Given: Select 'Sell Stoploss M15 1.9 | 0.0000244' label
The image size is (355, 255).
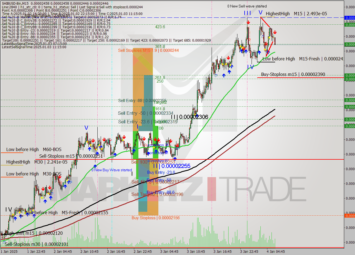Looking at the screenshot, I should 148,50.
